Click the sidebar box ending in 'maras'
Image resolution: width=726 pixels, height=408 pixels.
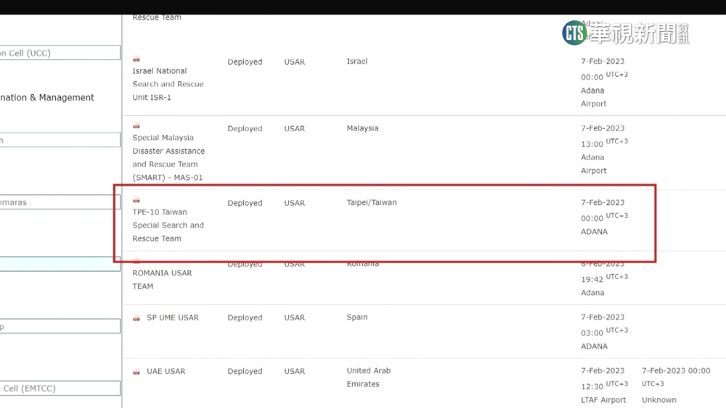(x=60, y=202)
